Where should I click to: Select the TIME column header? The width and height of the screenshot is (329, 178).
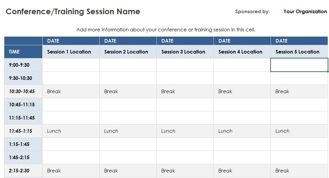point(23,52)
